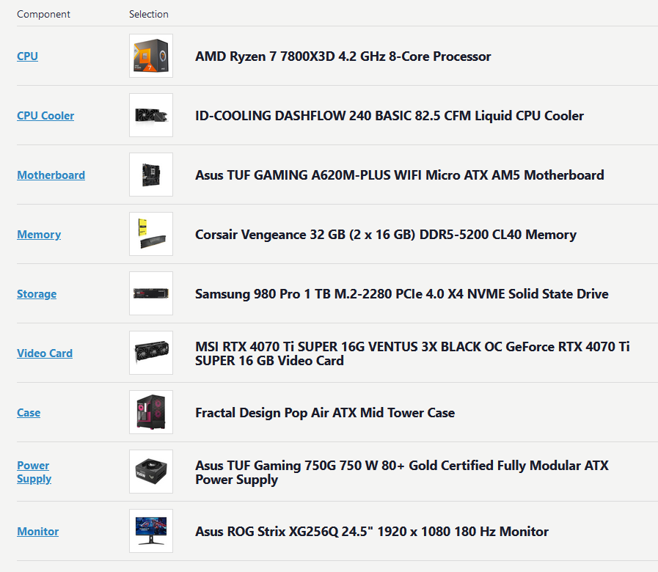658x572 pixels.
Task: Select Asus ROG Strix XG256Q monitor name
Action: coord(372,532)
